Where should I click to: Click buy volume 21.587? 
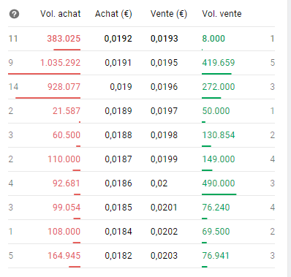click(67, 111)
